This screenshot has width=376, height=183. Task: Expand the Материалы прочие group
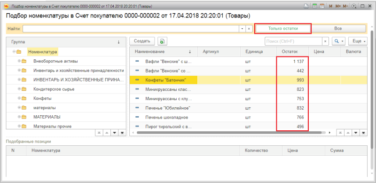pyautogui.click(x=19, y=126)
